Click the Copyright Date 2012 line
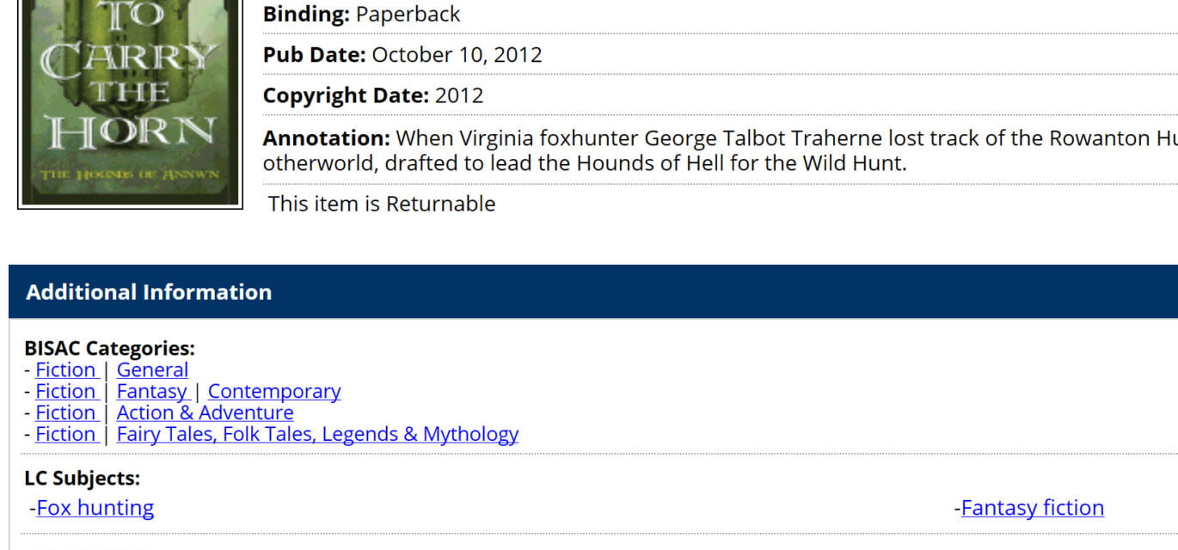 (x=373, y=95)
